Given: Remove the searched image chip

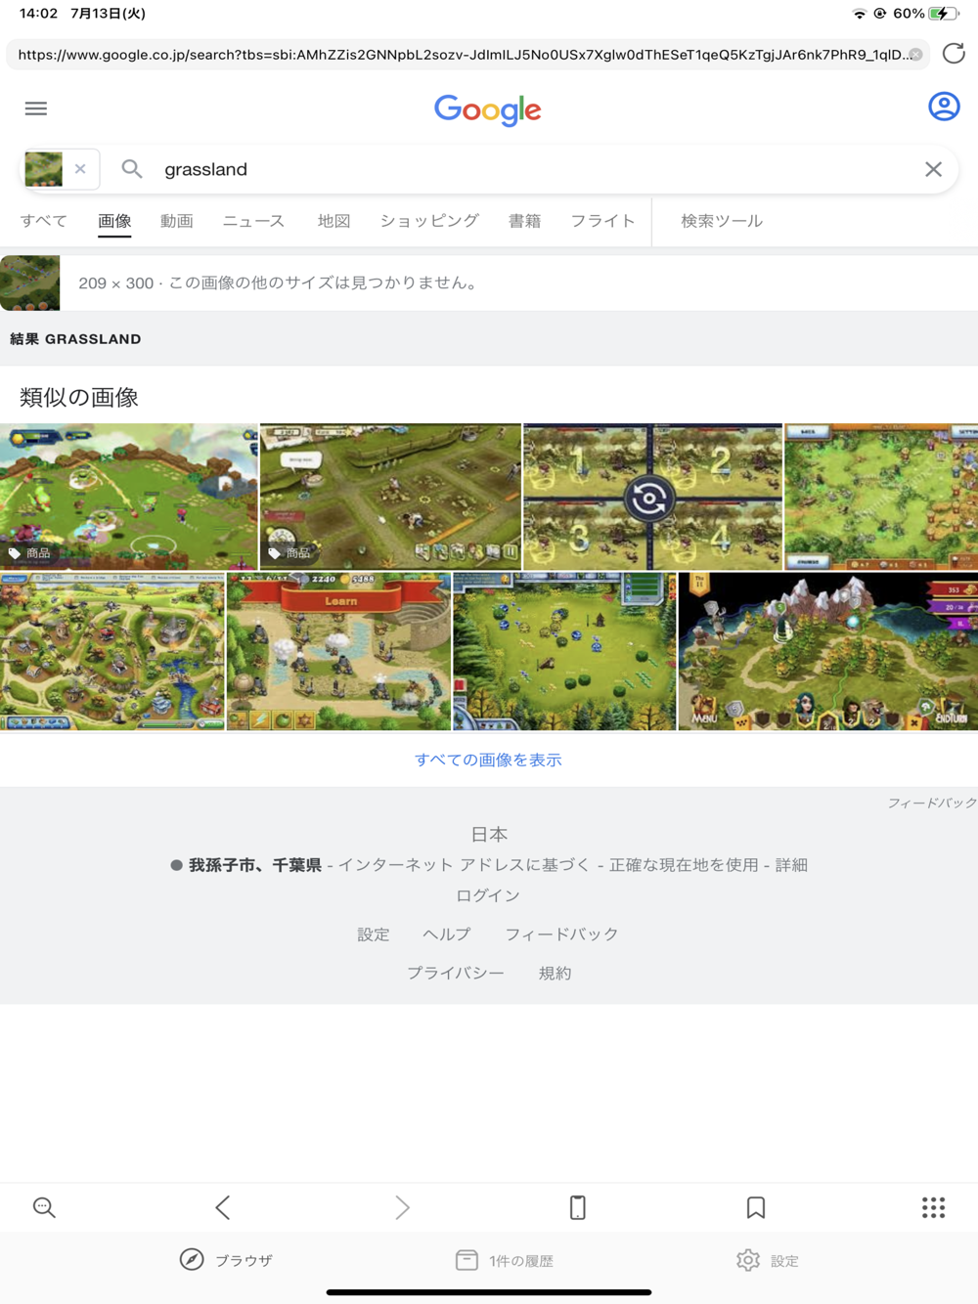Looking at the screenshot, I should (80, 169).
